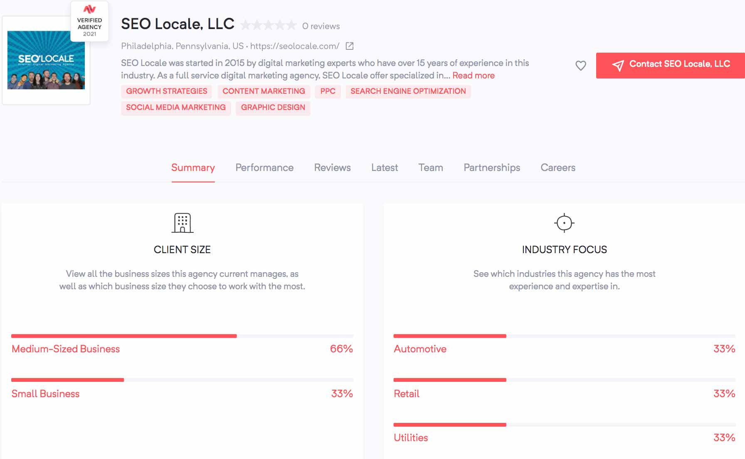Click the Search Engine Optimization tag
Screen dimensions: 745x459
[408, 91]
